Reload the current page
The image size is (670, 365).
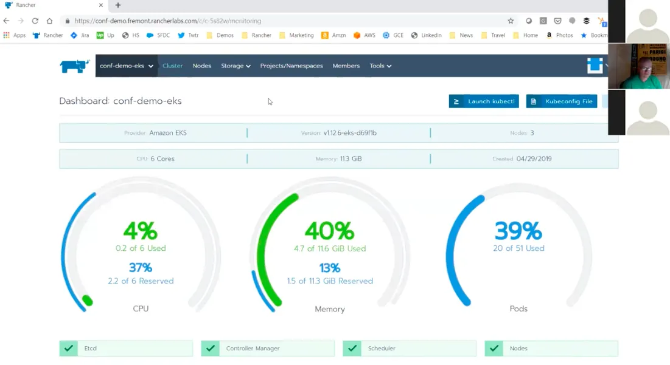point(35,21)
